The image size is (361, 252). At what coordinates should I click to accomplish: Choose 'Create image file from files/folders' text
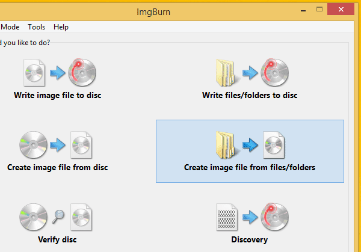tap(250, 167)
